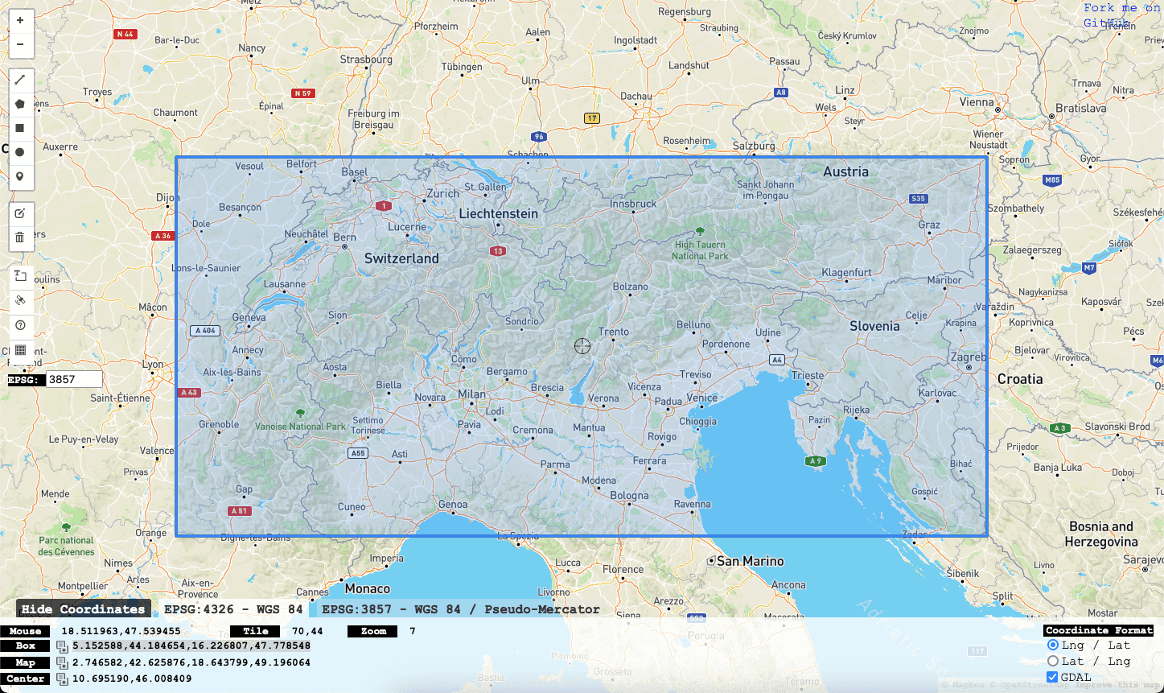Image resolution: width=1164 pixels, height=693 pixels.
Task: Open the help question mark icon
Action: [20, 325]
